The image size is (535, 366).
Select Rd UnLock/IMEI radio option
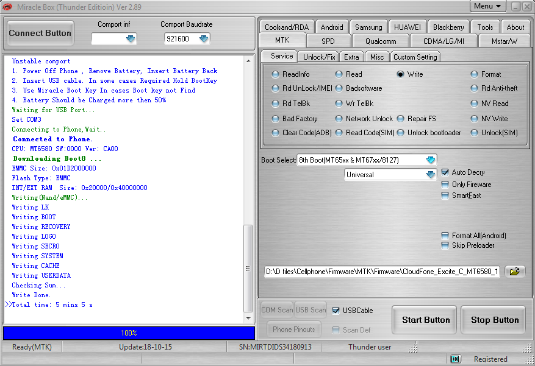(275, 88)
